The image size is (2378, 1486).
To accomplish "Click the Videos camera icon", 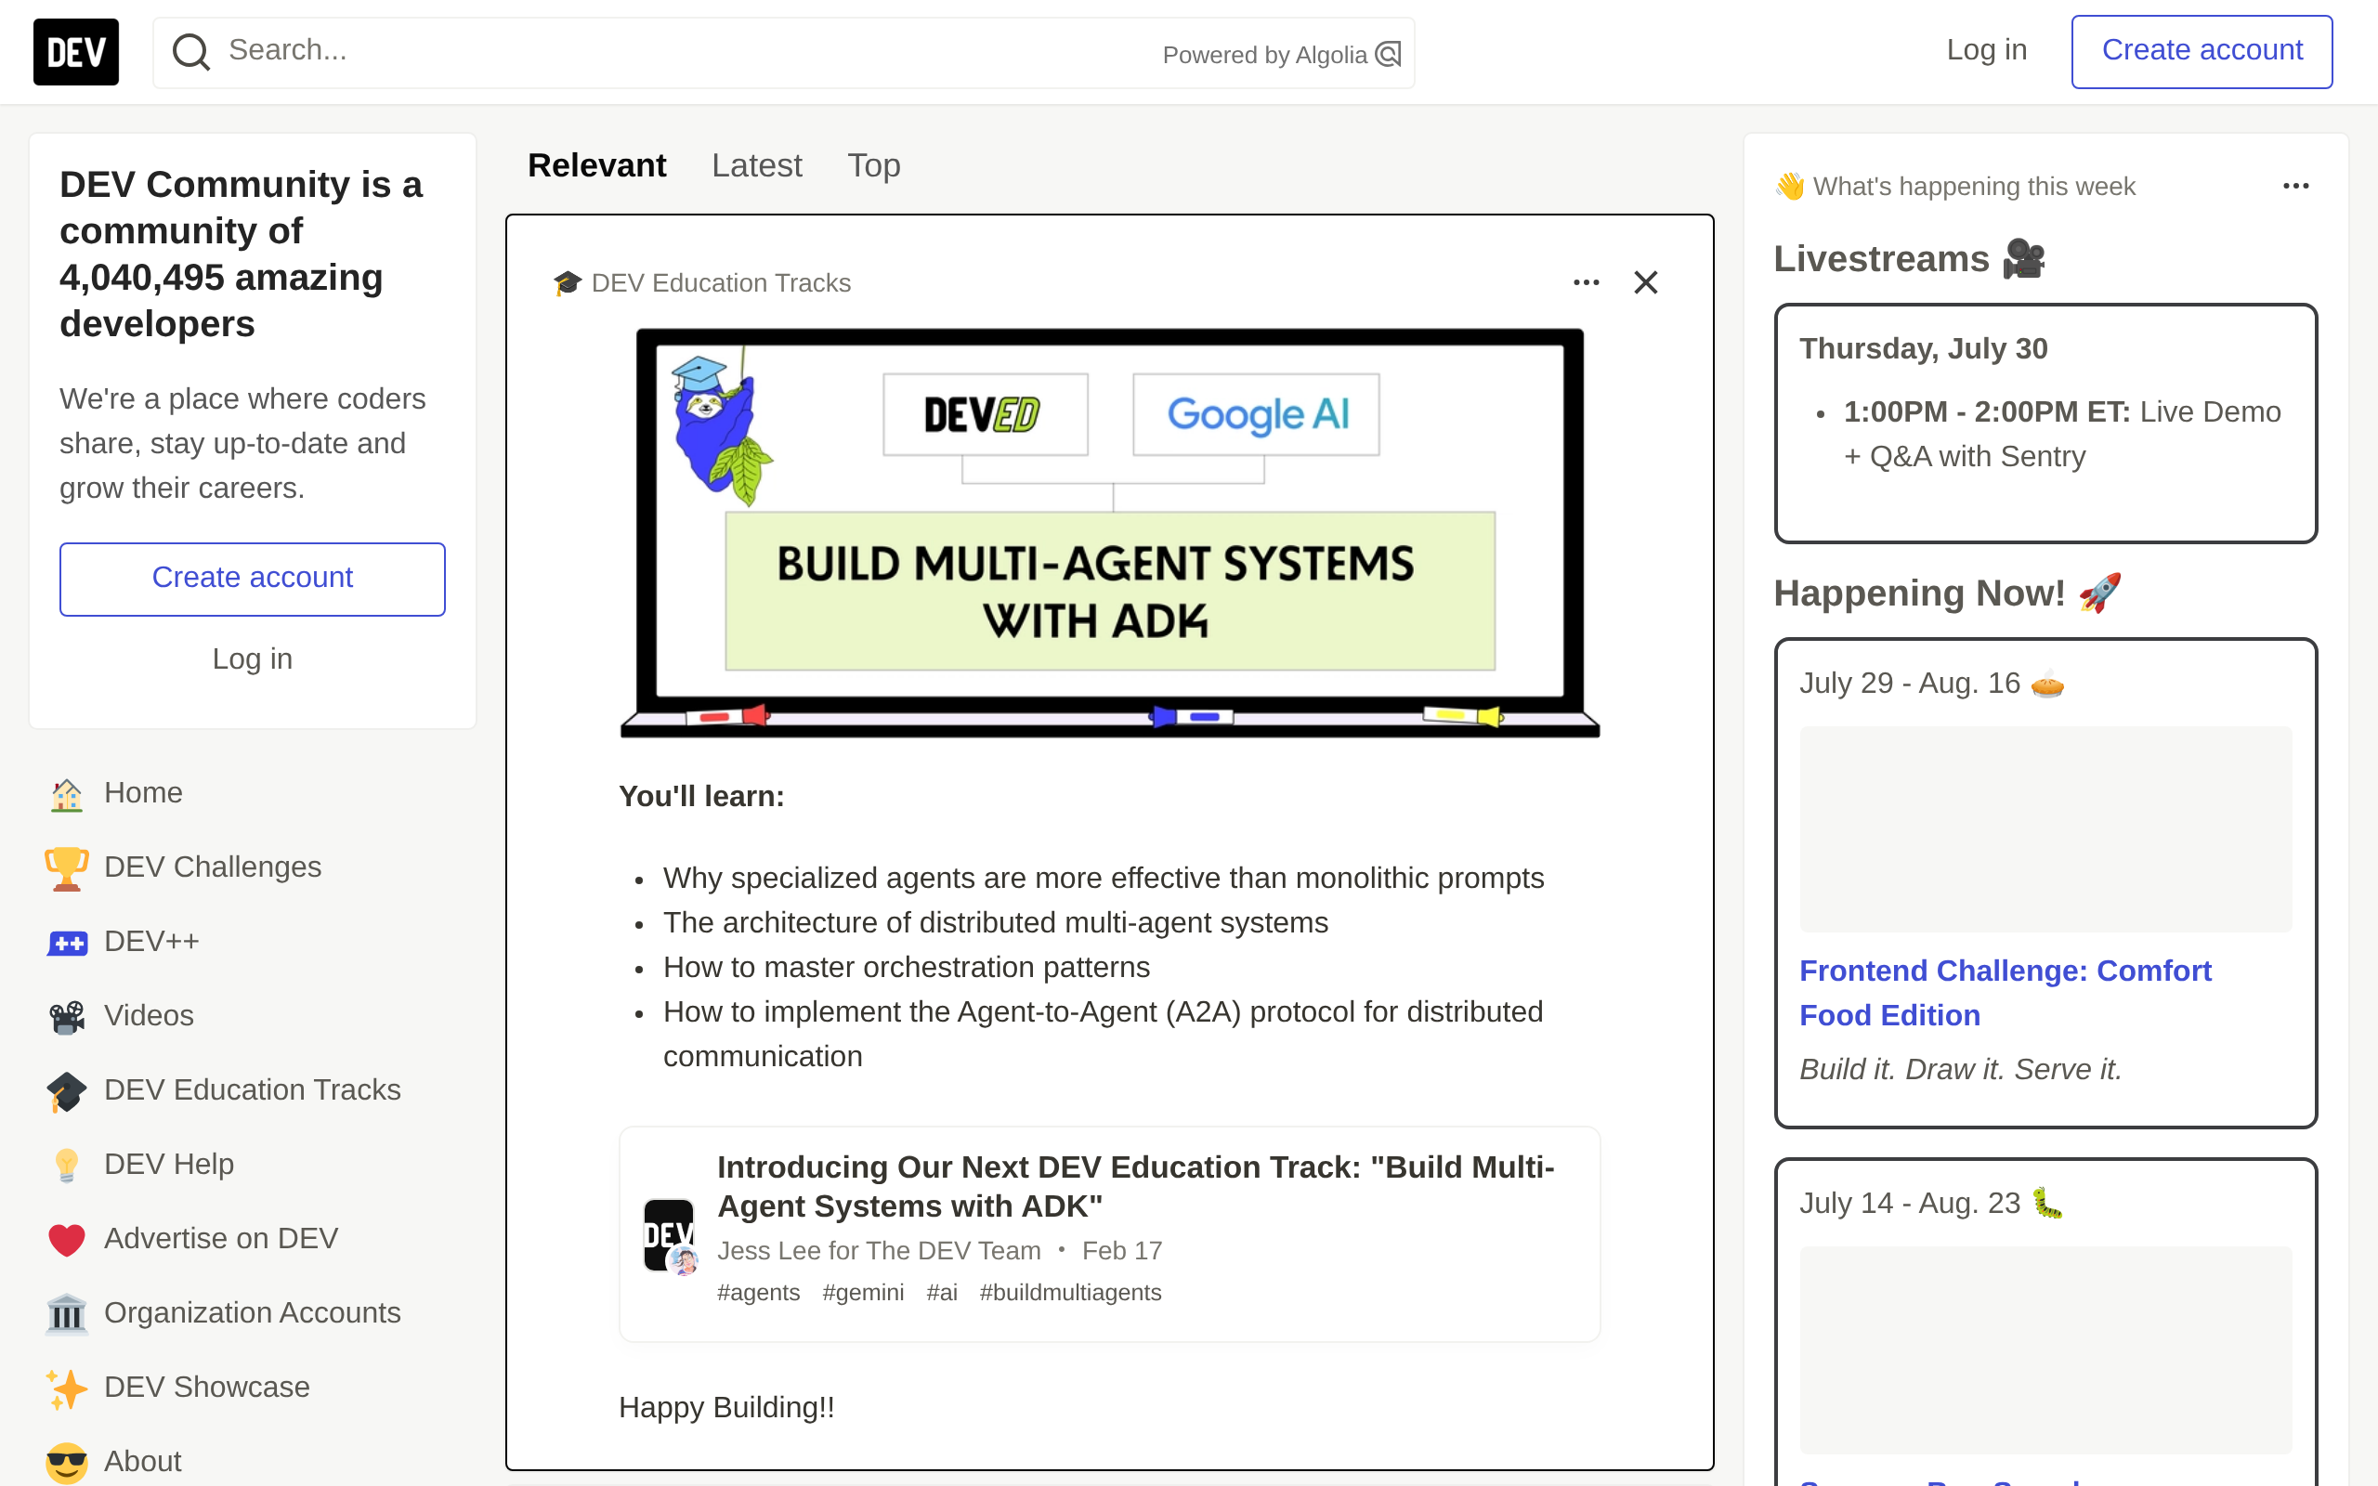I will click(x=67, y=1016).
